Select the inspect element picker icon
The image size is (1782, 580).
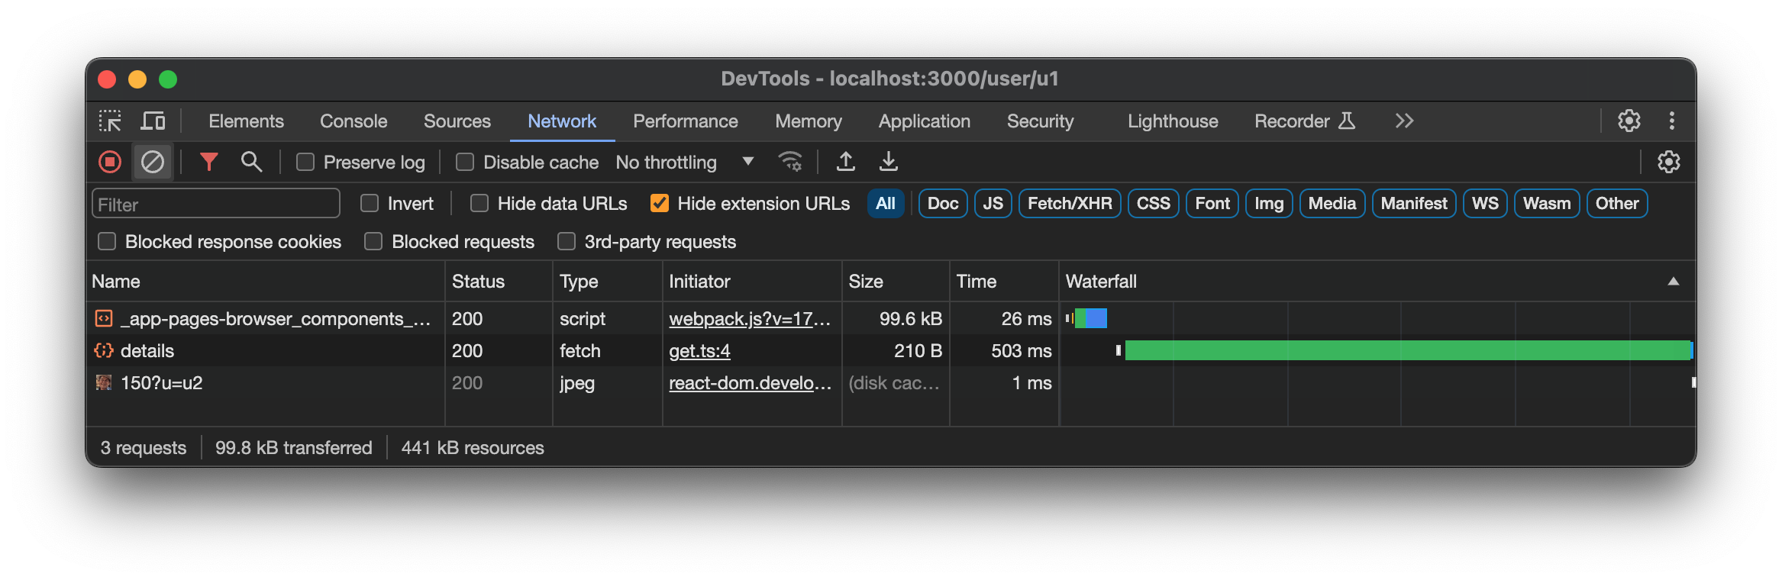[110, 121]
